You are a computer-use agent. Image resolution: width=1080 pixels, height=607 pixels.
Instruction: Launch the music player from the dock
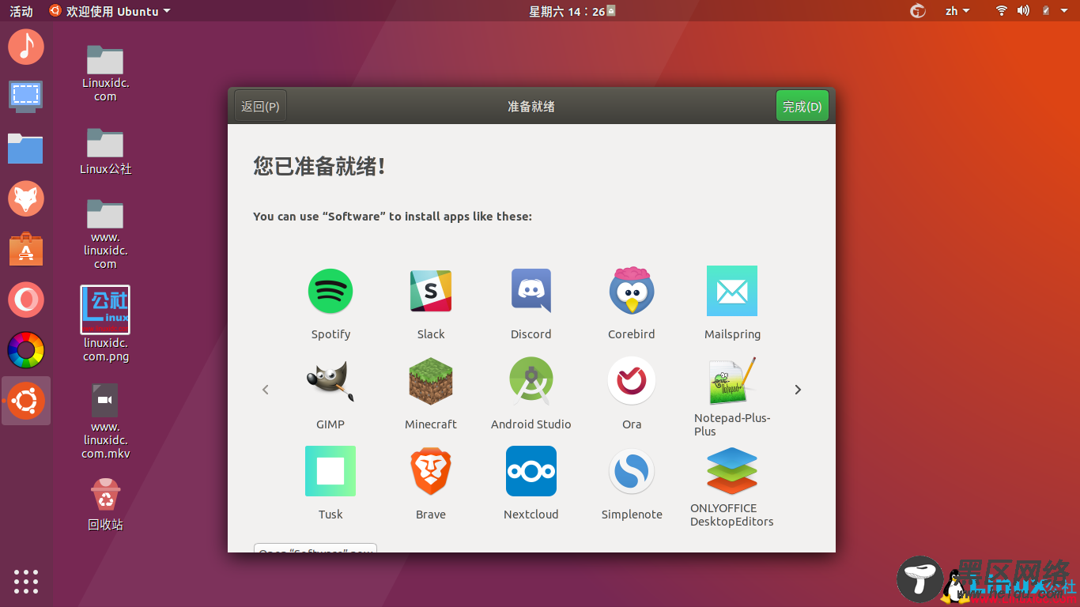tap(26, 47)
